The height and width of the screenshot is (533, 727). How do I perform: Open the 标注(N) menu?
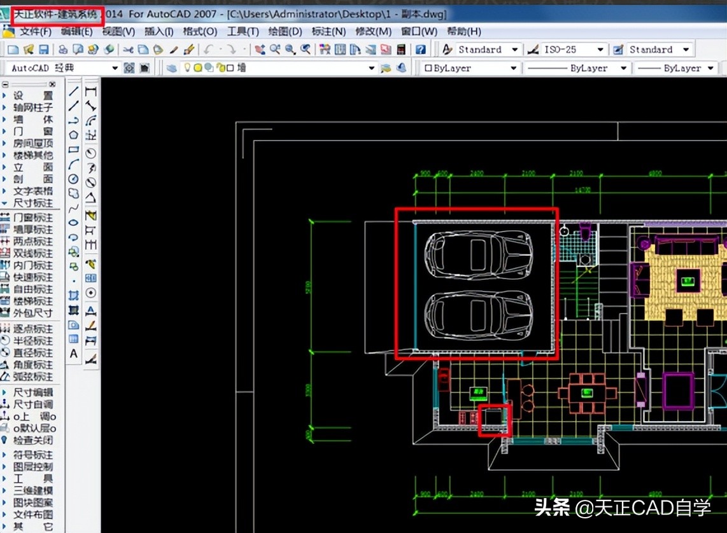328,31
